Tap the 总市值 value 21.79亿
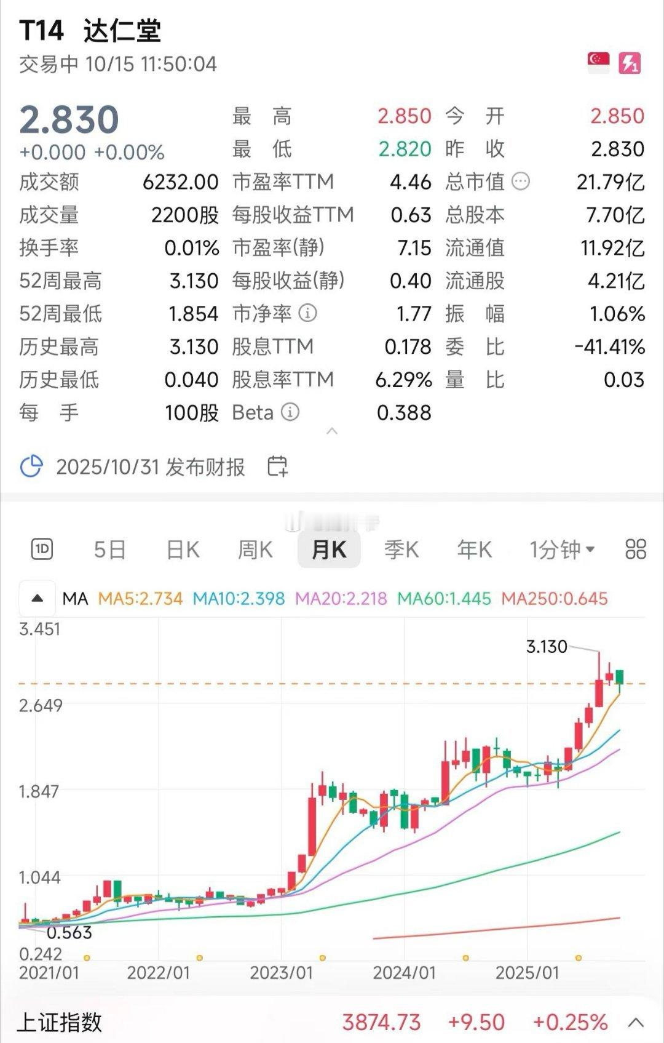664x1043 pixels. click(x=611, y=182)
